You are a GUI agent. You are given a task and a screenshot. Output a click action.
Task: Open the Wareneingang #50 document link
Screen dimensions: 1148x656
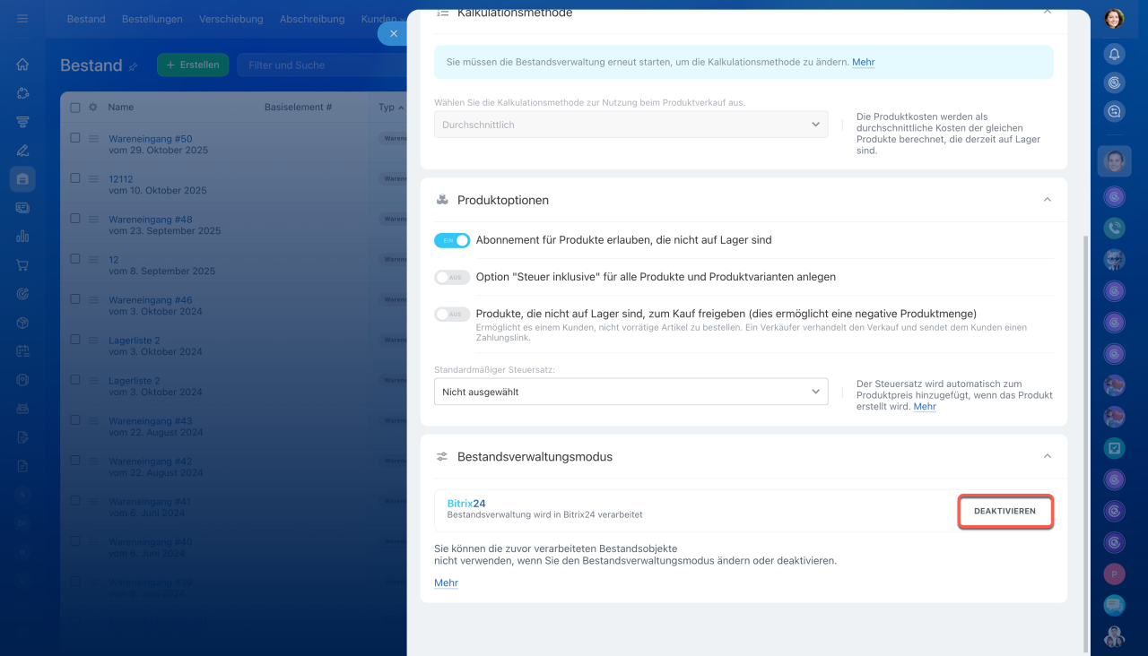151,139
